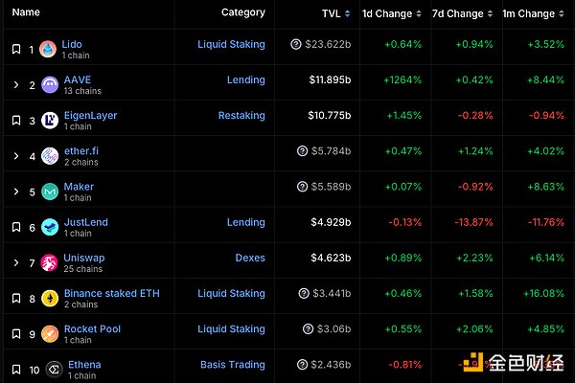This screenshot has width=575, height=383.
Task: Click the question mark beside Lido's TVL
Action: 296,45
